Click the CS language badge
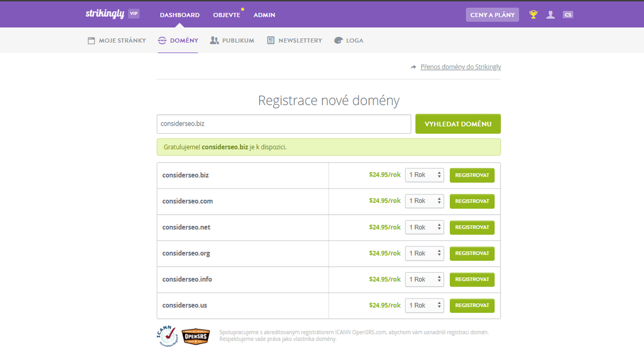Screen dimensions: 644x358 click(568, 14)
